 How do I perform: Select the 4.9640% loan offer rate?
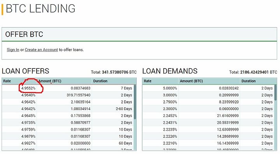click(x=28, y=95)
